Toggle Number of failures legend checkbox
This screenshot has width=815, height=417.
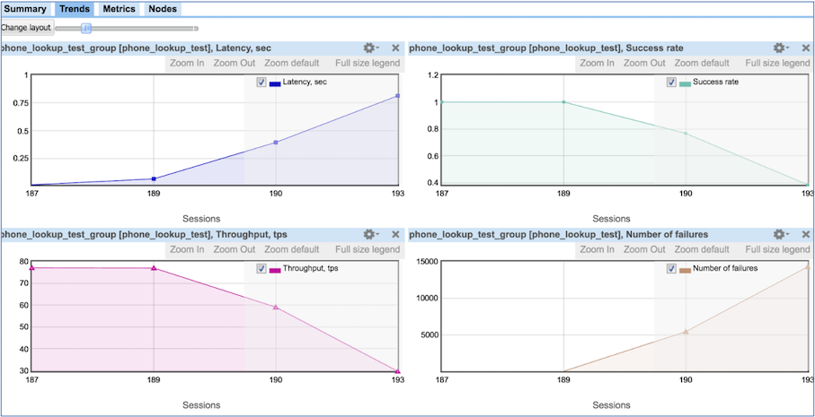[x=671, y=269]
